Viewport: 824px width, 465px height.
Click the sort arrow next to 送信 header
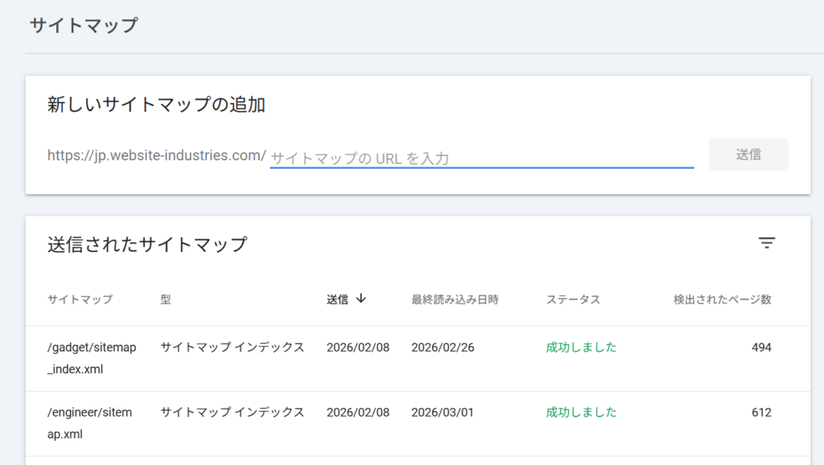pyautogui.click(x=361, y=298)
